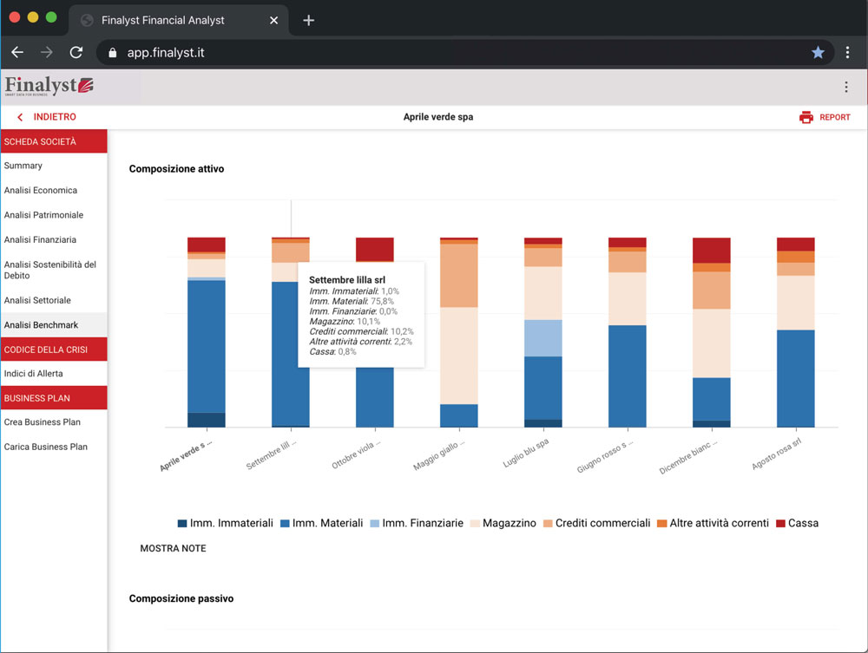This screenshot has height=653, width=868.
Task: Open a new browser tab
Action: (308, 20)
